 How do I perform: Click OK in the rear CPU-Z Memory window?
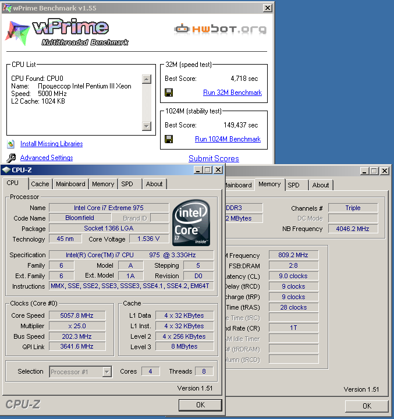click(x=367, y=406)
